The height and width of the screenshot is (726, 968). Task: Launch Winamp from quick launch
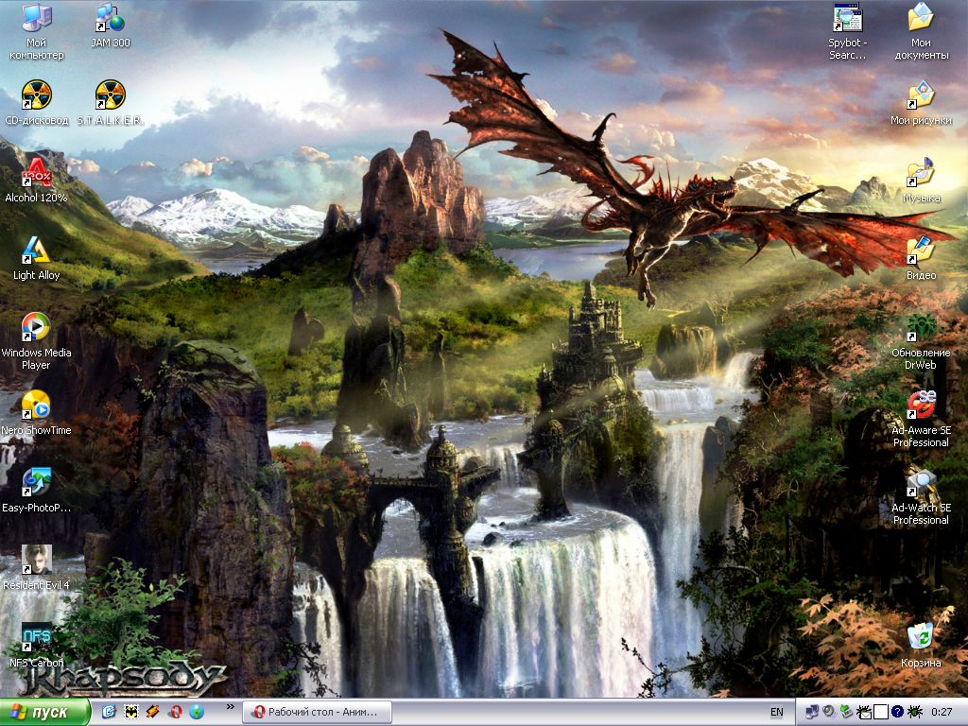(153, 713)
